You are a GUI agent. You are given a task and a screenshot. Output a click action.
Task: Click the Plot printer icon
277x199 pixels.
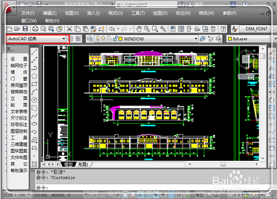35,29
